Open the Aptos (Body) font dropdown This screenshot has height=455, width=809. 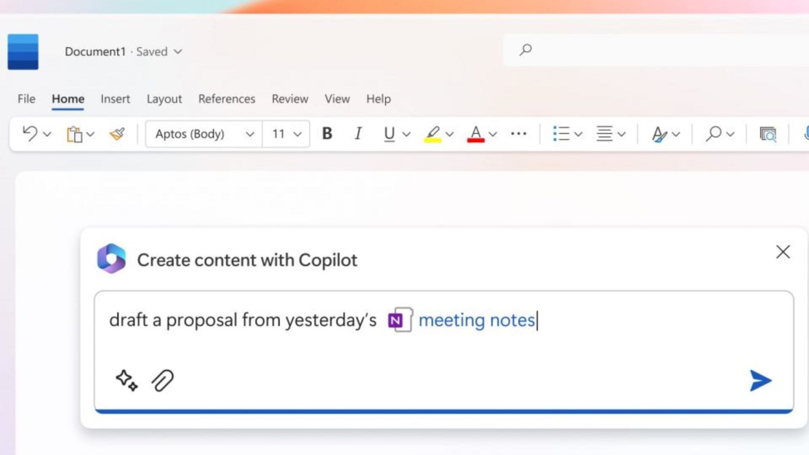(x=249, y=134)
